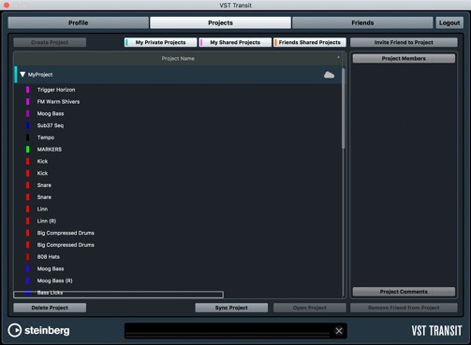Click the Project Name column header
Image resolution: width=471 pixels, height=345 pixels.
pyautogui.click(x=178, y=58)
